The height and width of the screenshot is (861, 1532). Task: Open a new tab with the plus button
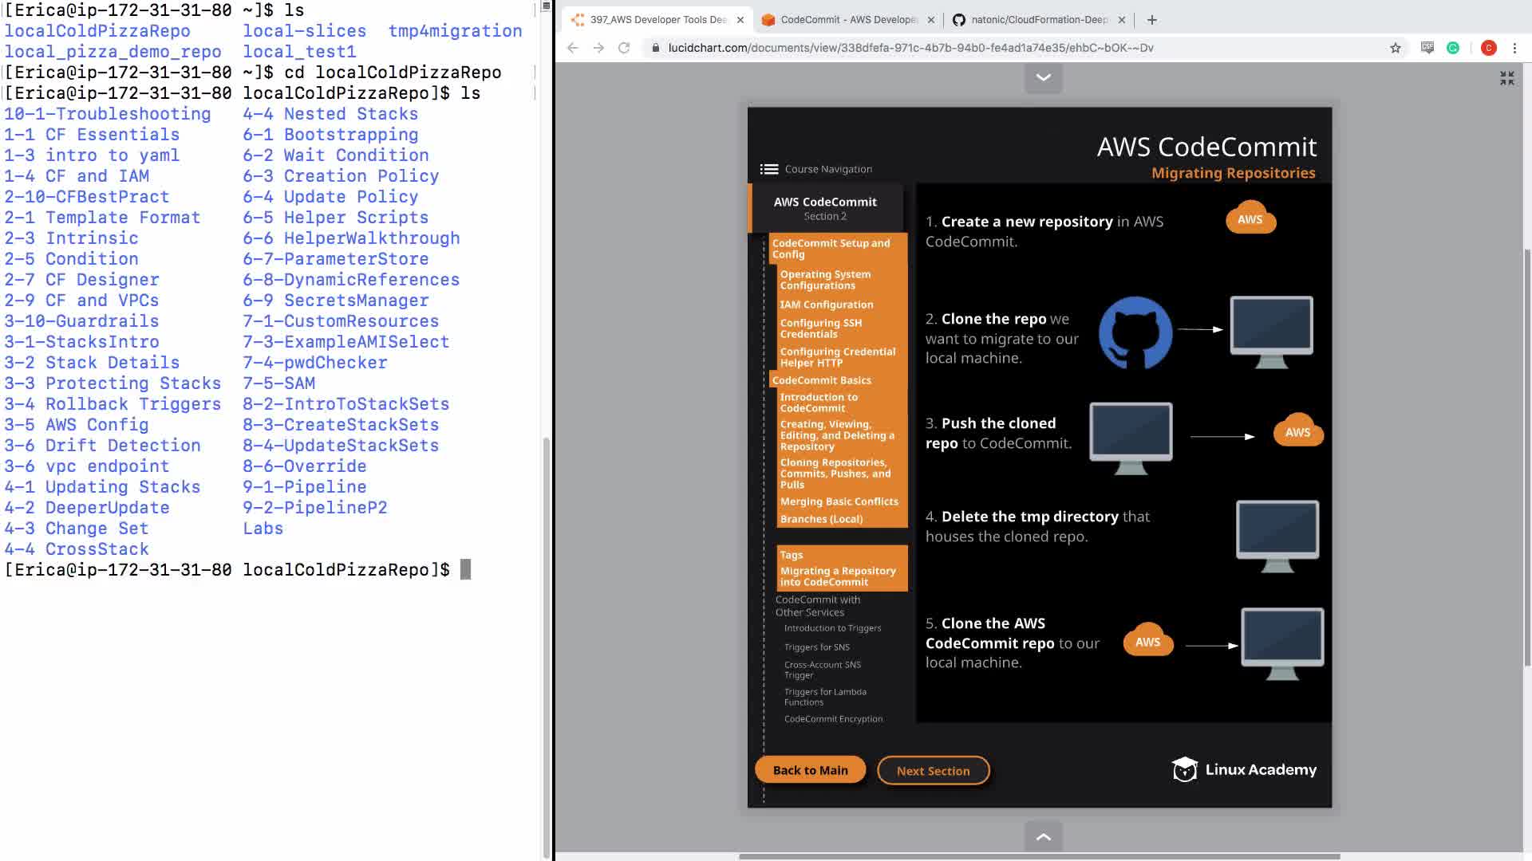pos(1151,20)
